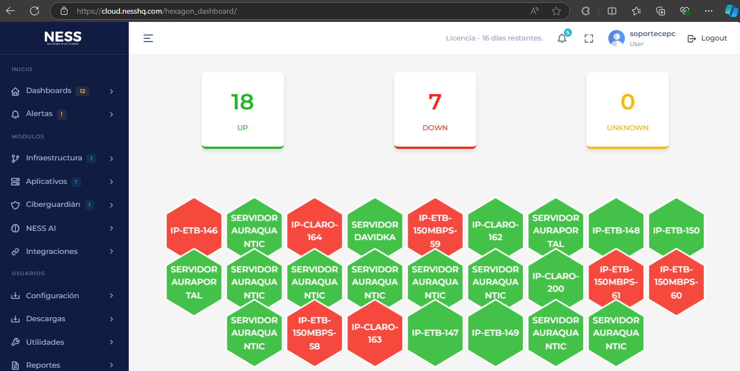Click the Integraciones link icon

[15, 252]
